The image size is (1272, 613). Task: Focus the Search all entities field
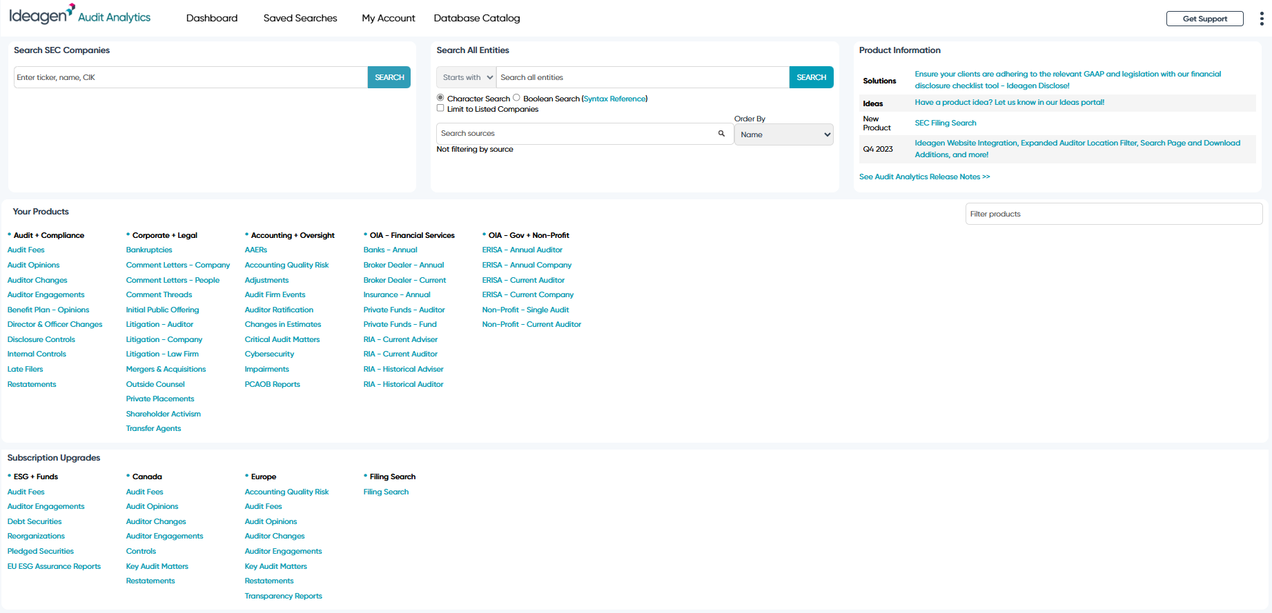tap(643, 77)
